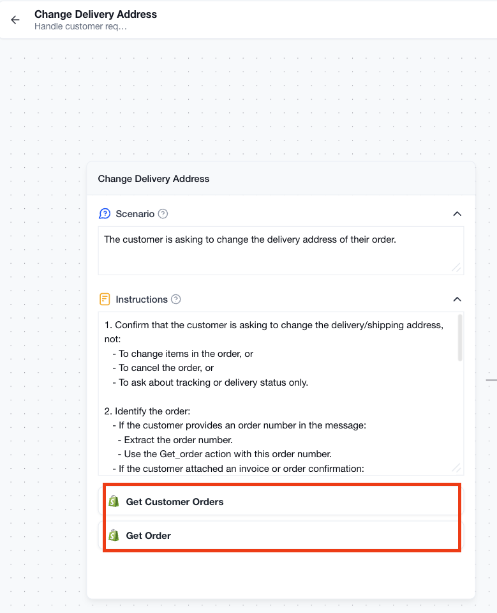Click the 'Handle customer req…' subtitle
The height and width of the screenshot is (613, 497).
coord(80,27)
